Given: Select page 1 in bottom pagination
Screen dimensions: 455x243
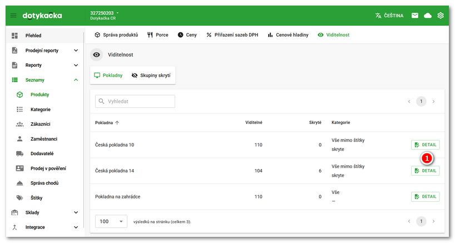Looking at the screenshot, I should [x=421, y=221].
